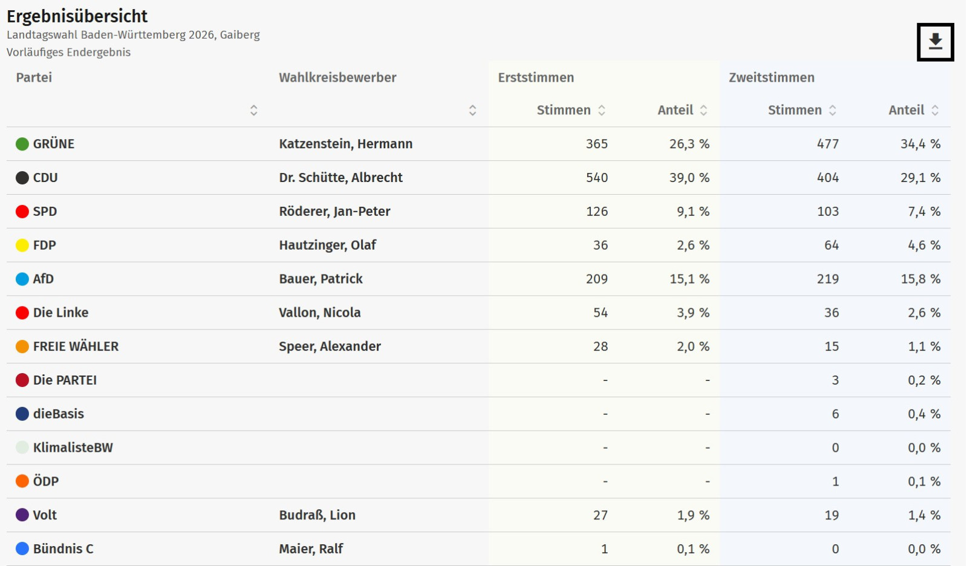Click the green GRÜNE party dot
This screenshot has width=967, height=566.
pos(22,144)
